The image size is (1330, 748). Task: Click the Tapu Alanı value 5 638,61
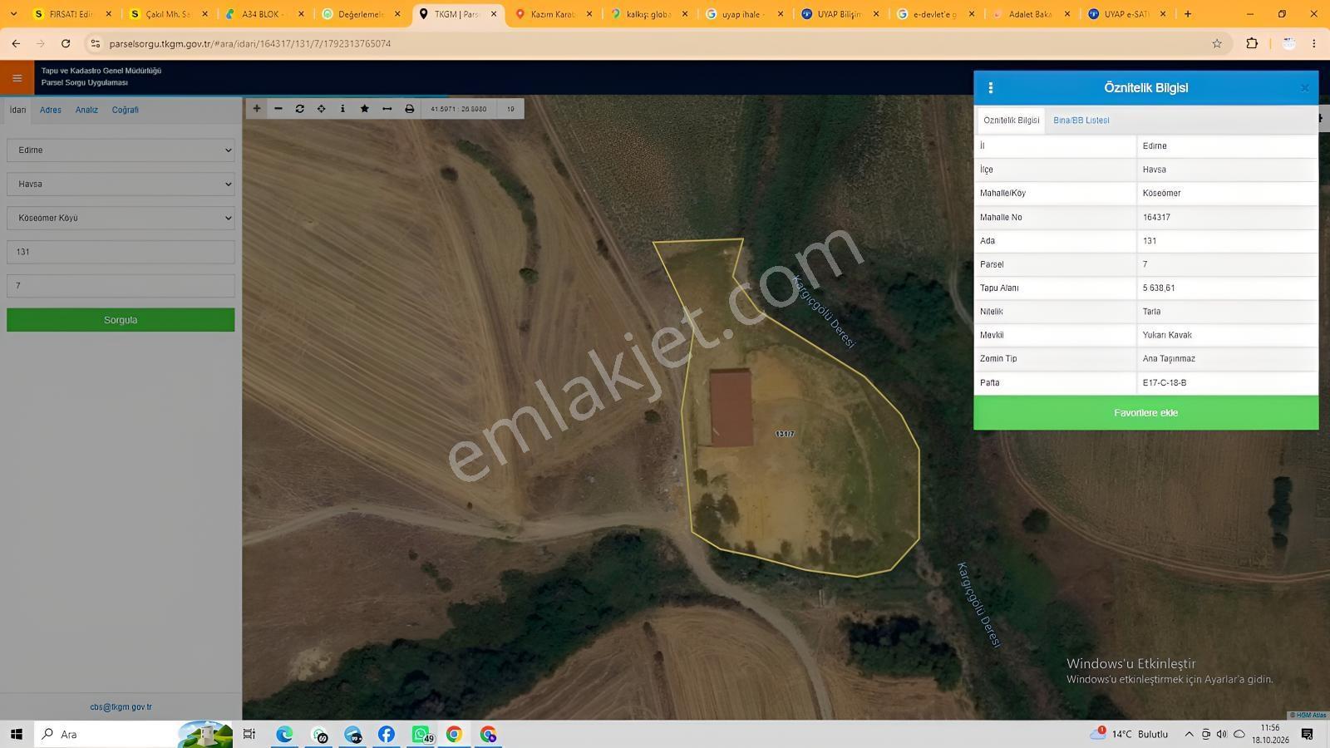click(x=1159, y=288)
